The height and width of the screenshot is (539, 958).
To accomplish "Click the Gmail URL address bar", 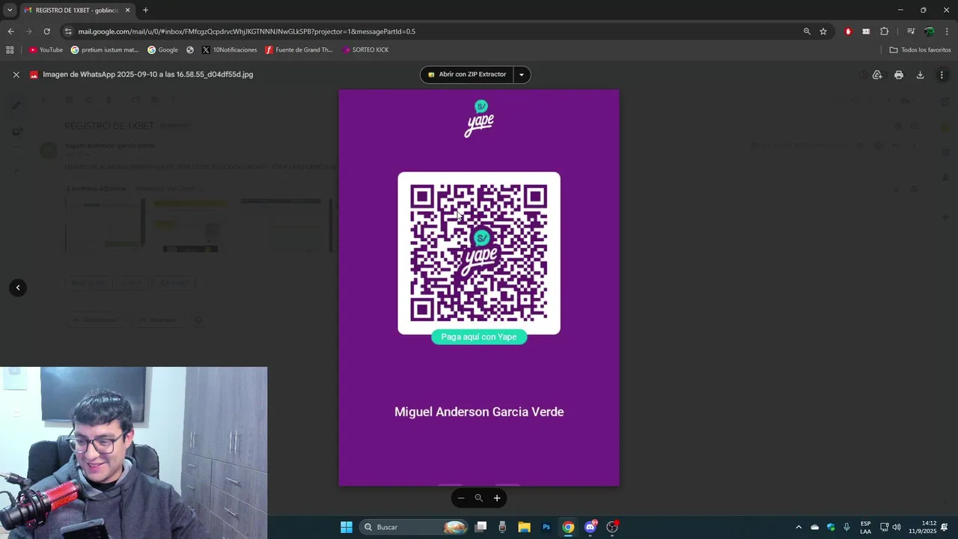I will [x=434, y=31].
